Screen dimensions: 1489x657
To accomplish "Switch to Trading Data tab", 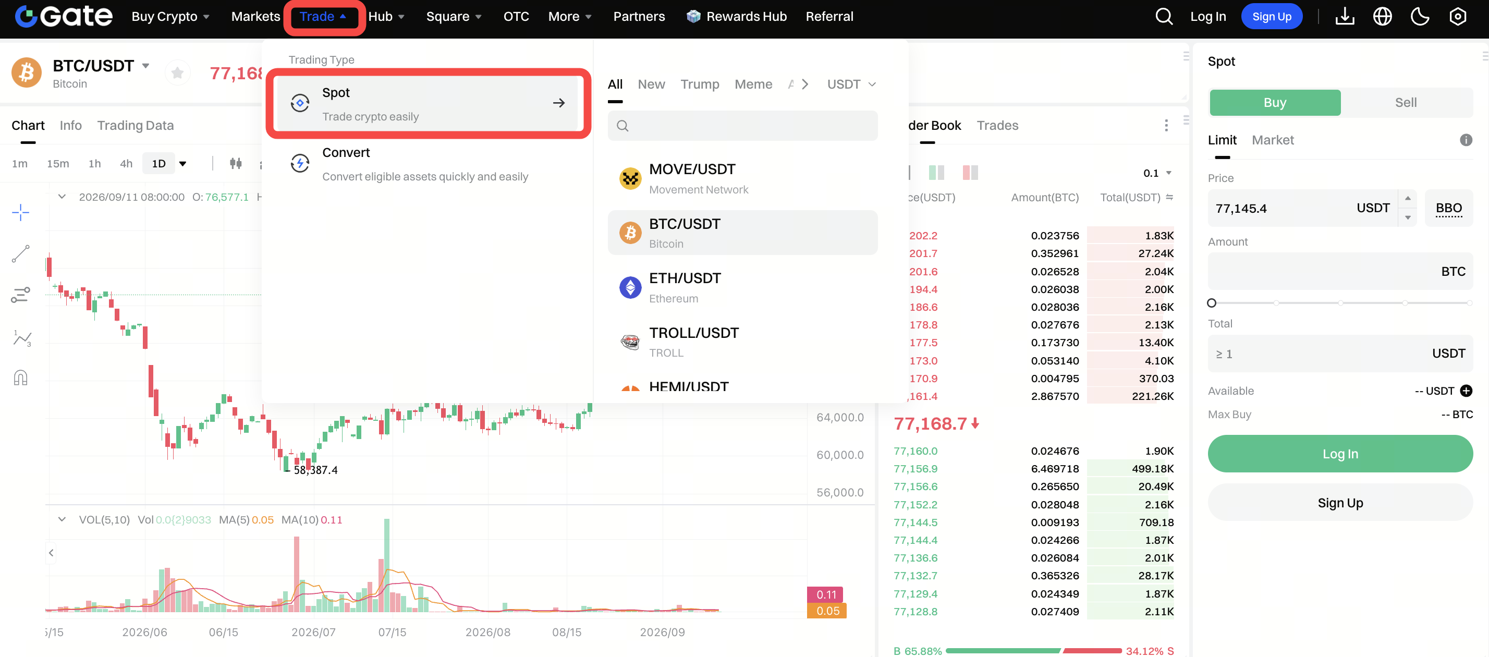I will coord(135,126).
